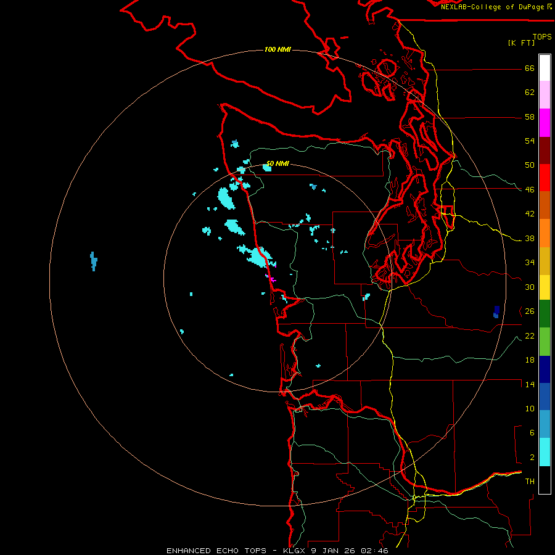The image size is (555, 555).
Task: Click the legend value 2
Action: [x=532, y=458]
